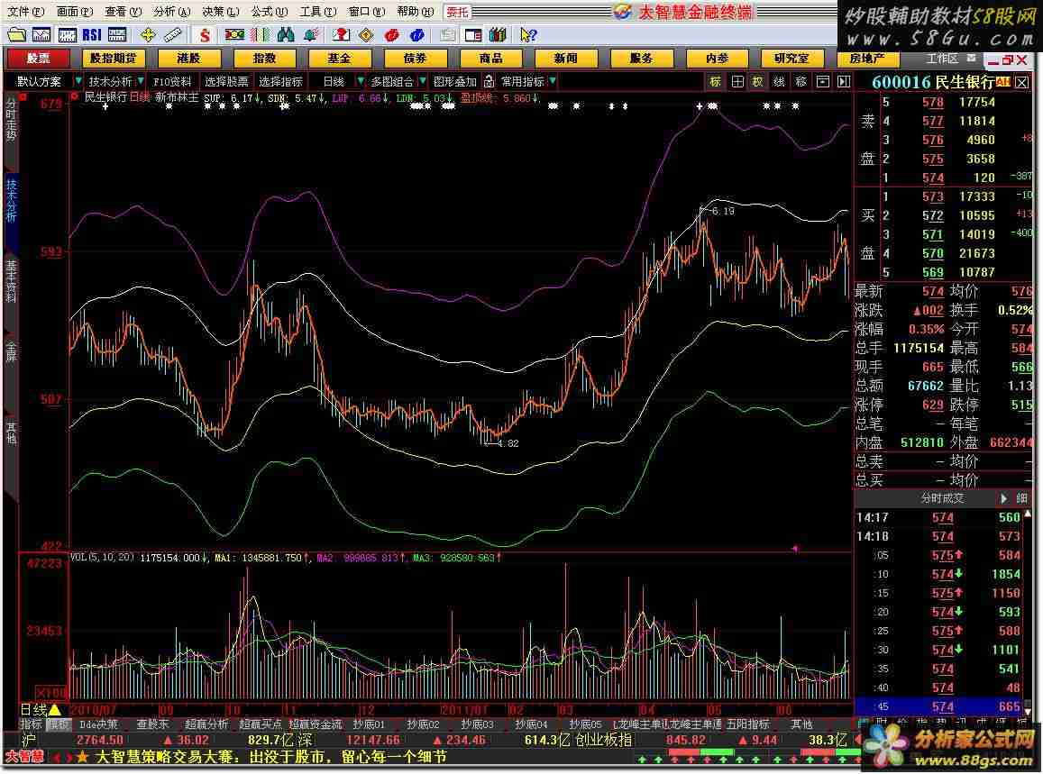Open the 查看 menu
This screenshot has width=1043, height=774.
pos(124,12)
